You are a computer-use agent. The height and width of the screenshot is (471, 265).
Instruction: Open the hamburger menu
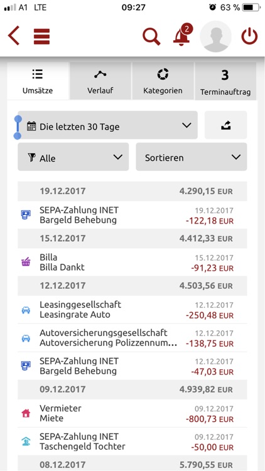pyautogui.click(x=41, y=36)
